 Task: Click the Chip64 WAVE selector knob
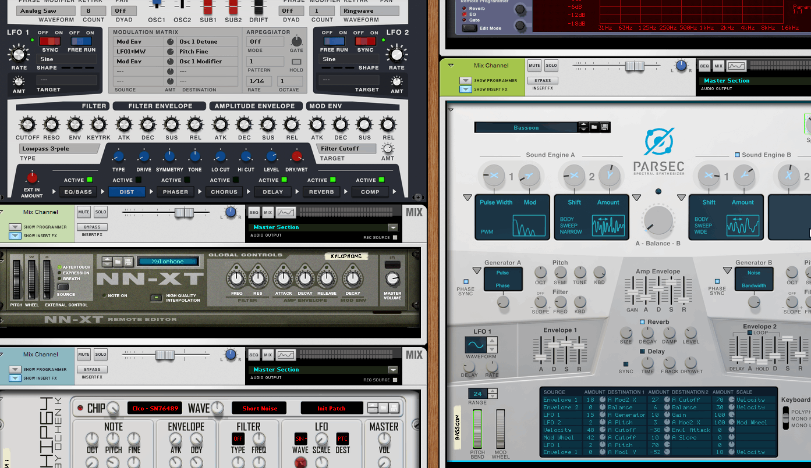pyautogui.click(x=217, y=408)
